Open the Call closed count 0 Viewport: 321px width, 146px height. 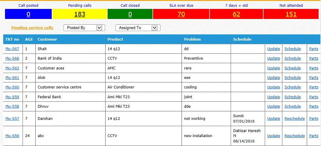point(130,14)
